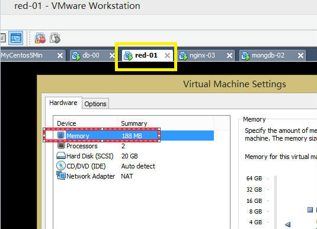Click the blue memory slider arrow marker
317x229 pixels.
pos(288,224)
